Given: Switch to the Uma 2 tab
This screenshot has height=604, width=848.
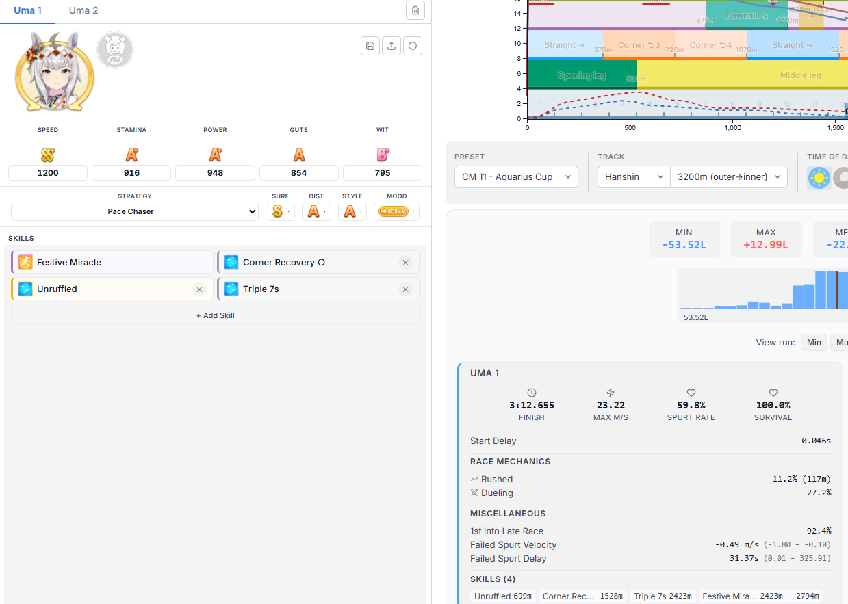Looking at the screenshot, I should click(x=83, y=10).
